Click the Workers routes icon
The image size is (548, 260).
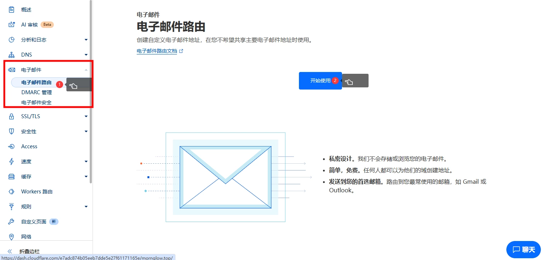11,192
